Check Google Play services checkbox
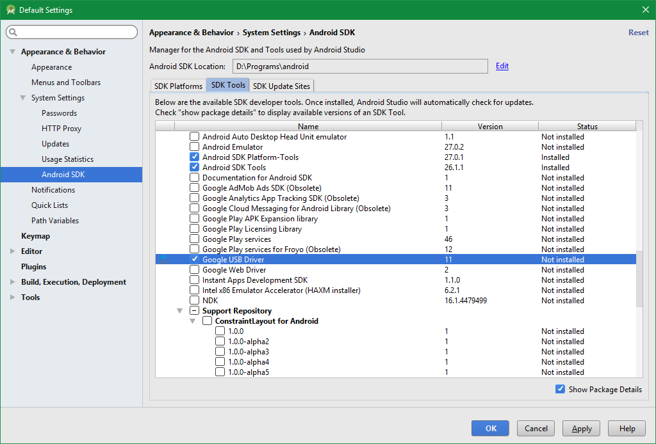The image size is (656, 444). tap(194, 239)
